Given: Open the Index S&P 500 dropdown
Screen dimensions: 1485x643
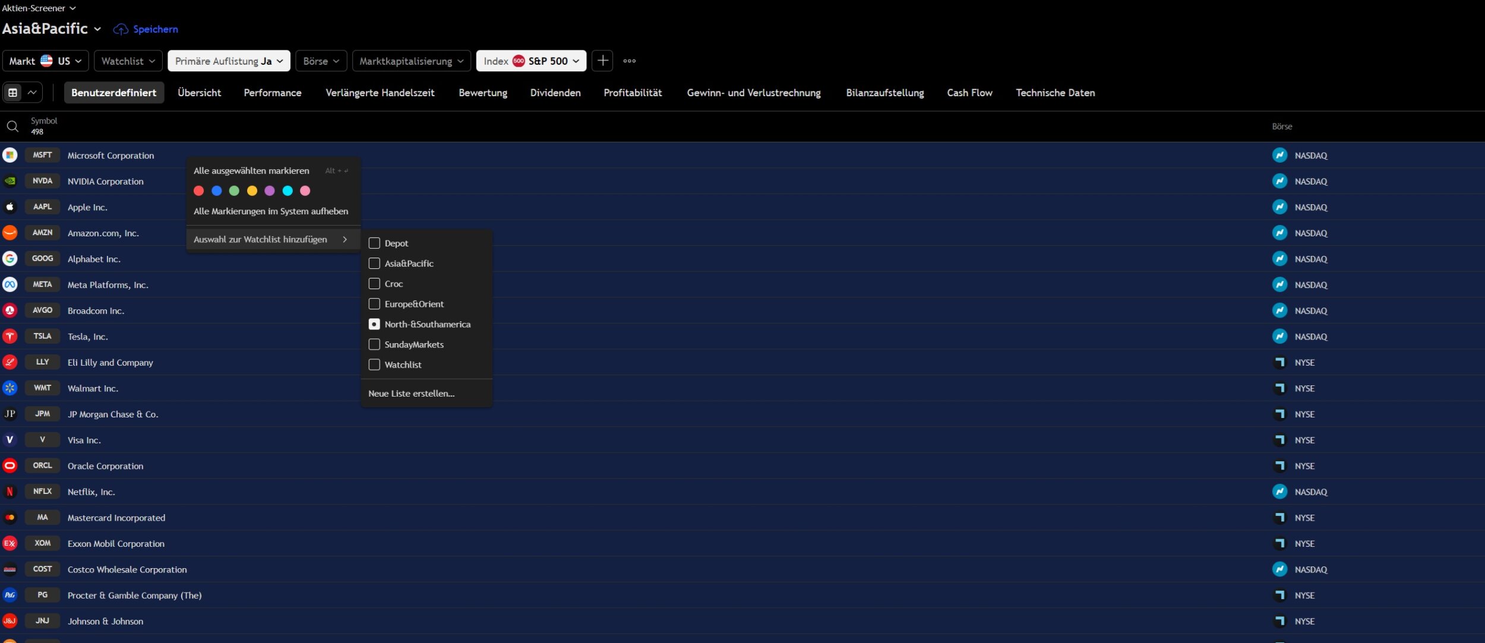Looking at the screenshot, I should (x=530, y=61).
